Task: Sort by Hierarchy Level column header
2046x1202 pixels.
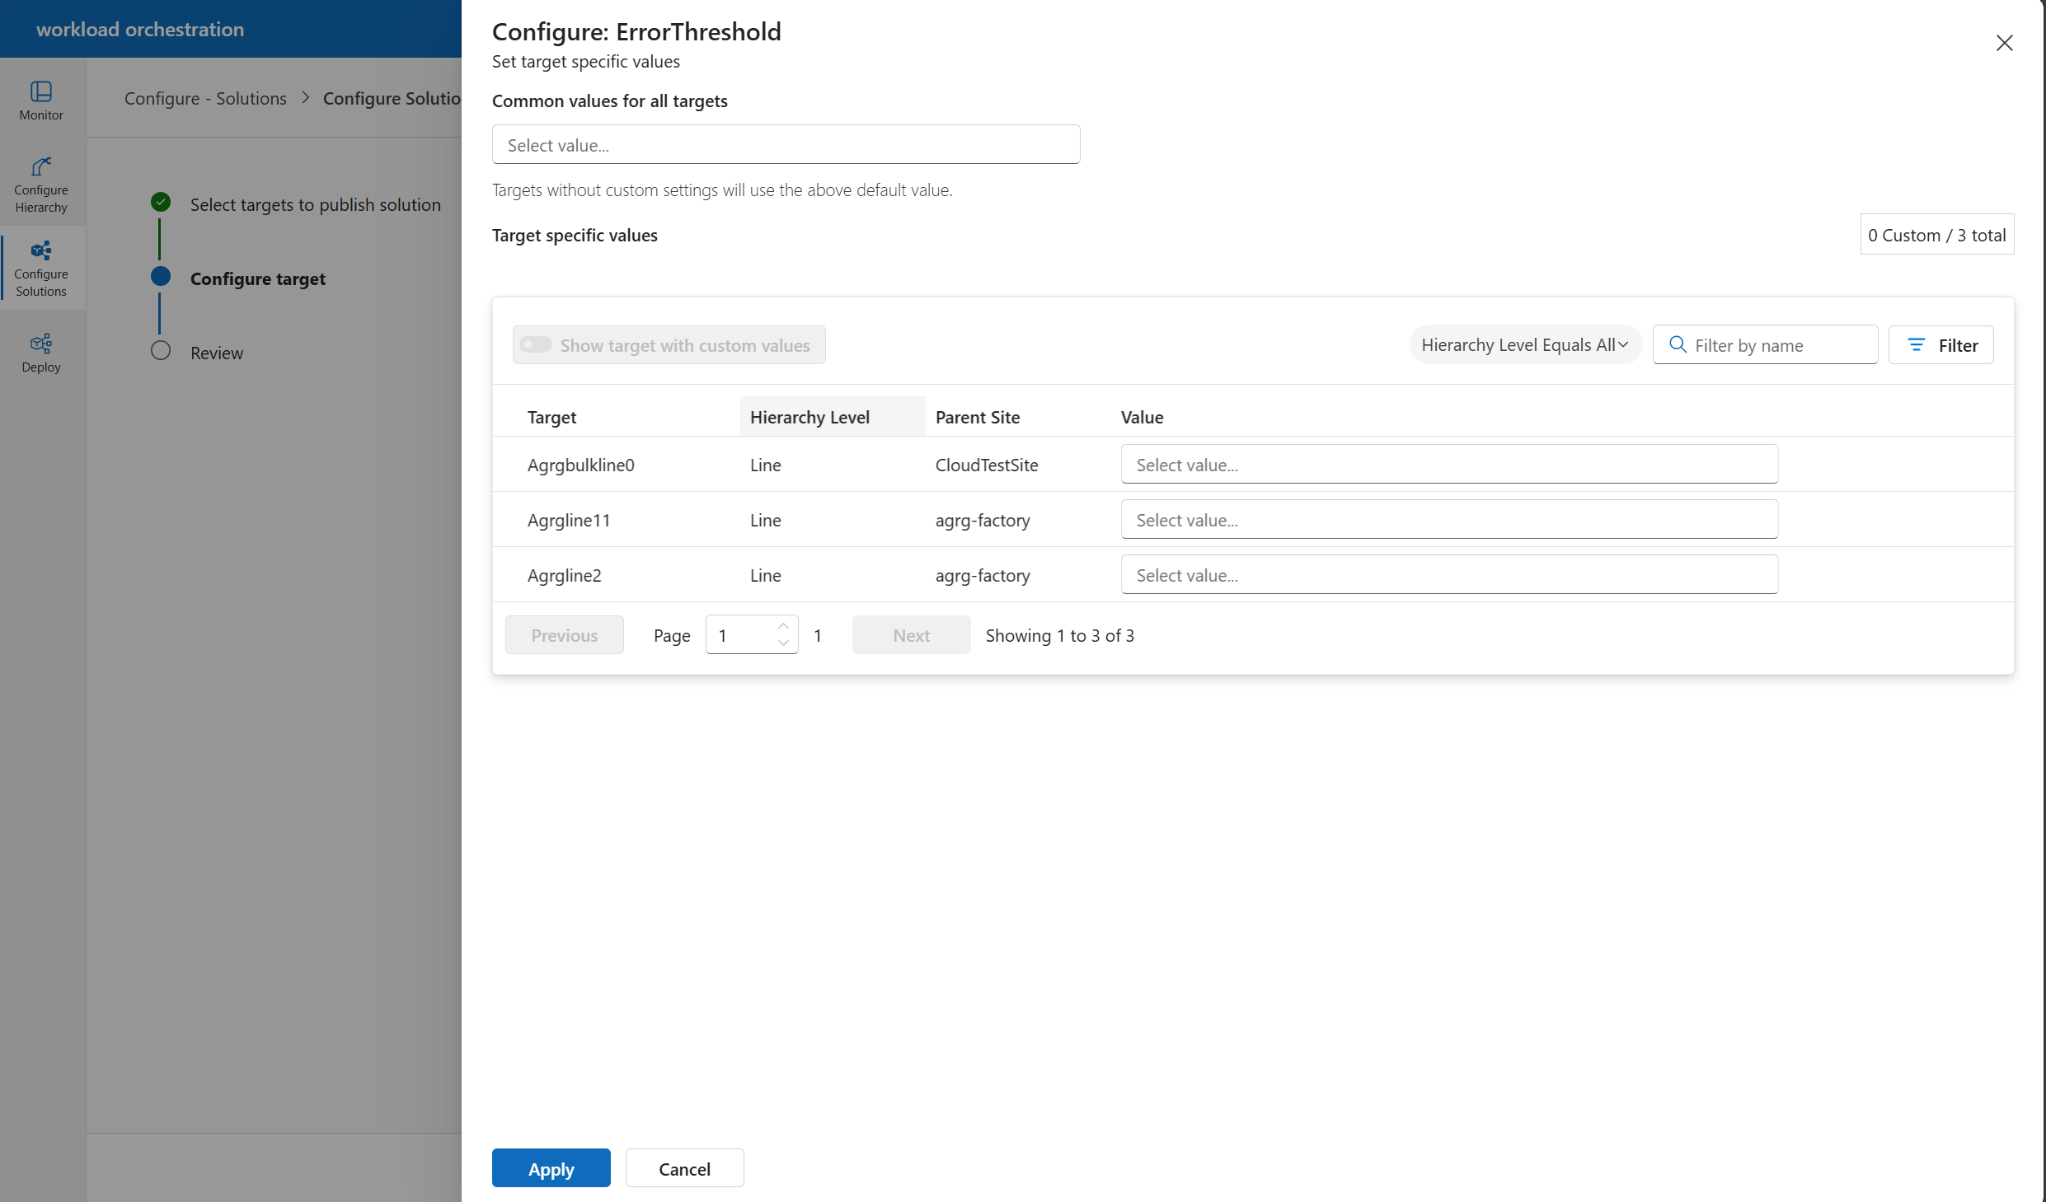Action: coord(809,417)
